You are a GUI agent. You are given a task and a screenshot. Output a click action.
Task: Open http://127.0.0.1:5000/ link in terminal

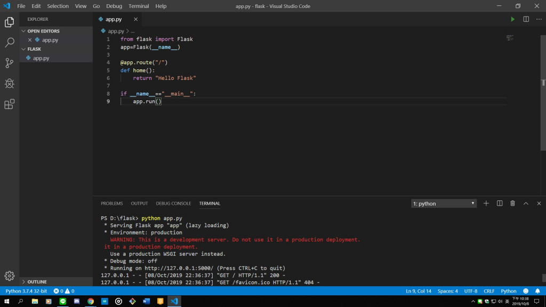(x=179, y=268)
